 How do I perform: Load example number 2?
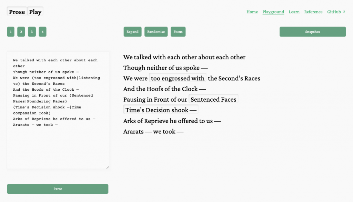(x=21, y=32)
